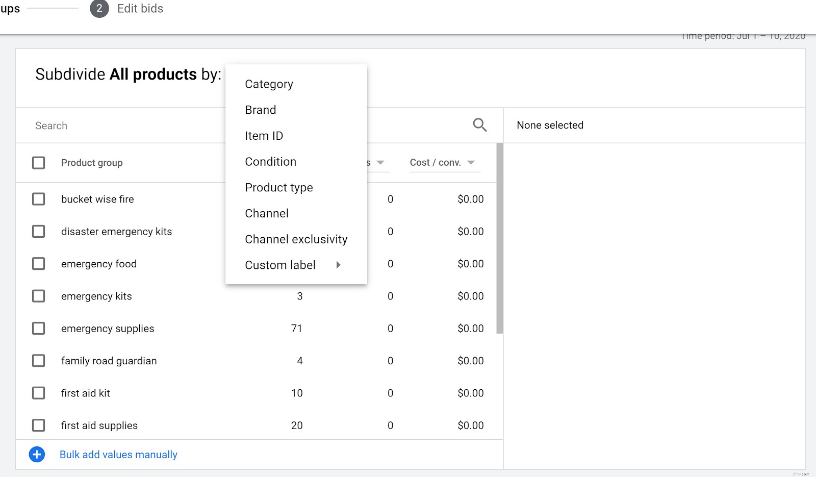Expand the Custom label submenu arrow

(x=338, y=265)
